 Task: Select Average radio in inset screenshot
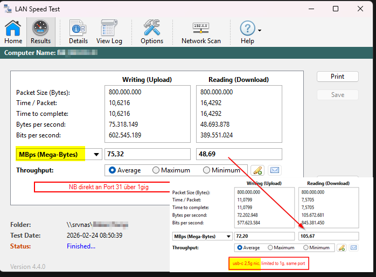240,247
